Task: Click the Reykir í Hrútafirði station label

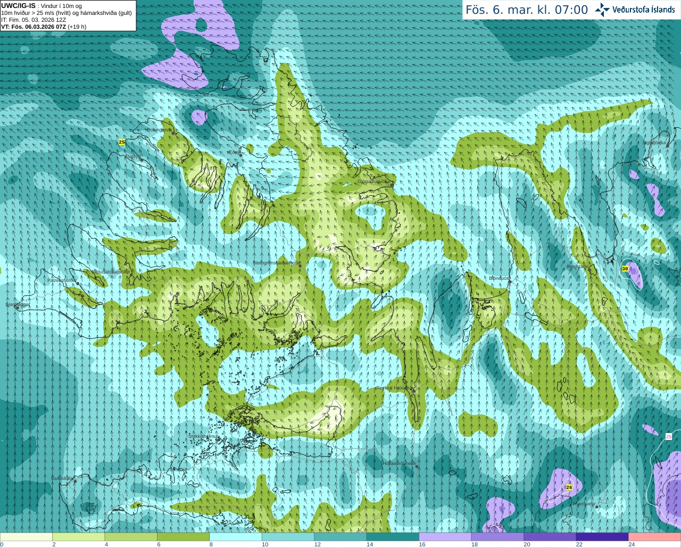Action: (395, 388)
